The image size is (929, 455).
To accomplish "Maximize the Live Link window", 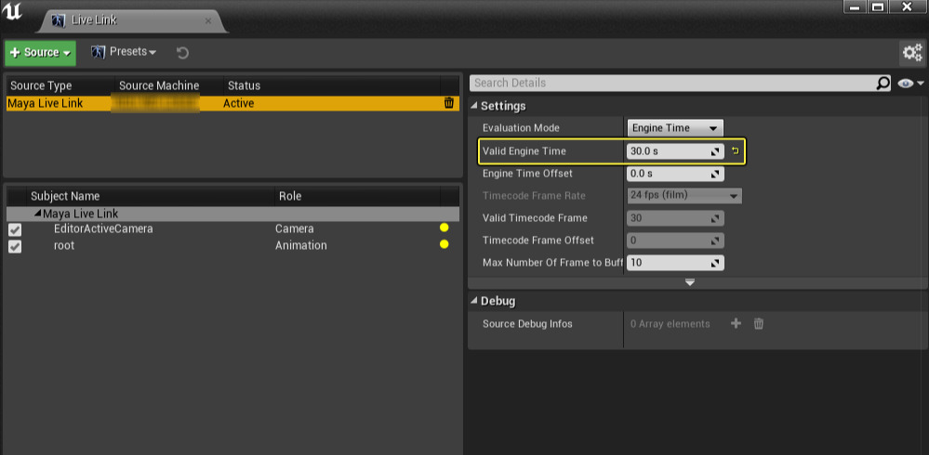I will 879,7.
